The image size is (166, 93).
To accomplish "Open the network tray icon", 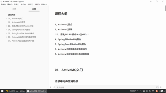I will (x=150, y=91).
